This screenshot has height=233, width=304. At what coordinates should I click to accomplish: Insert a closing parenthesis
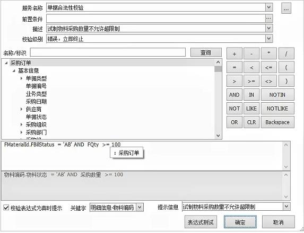click(286, 81)
